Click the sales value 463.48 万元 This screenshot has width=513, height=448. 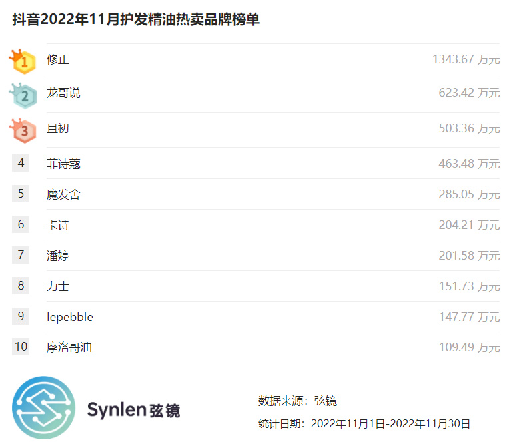(x=470, y=164)
